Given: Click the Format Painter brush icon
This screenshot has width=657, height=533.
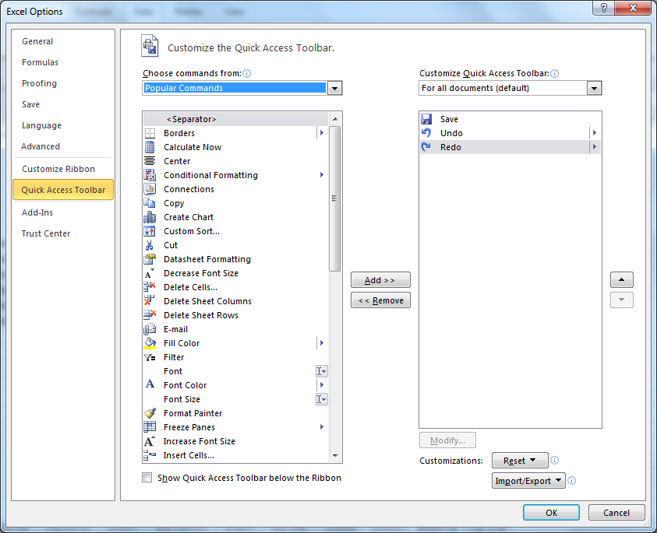Looking at the screenshot, I should pyautogui.click(x=150, y=413).
